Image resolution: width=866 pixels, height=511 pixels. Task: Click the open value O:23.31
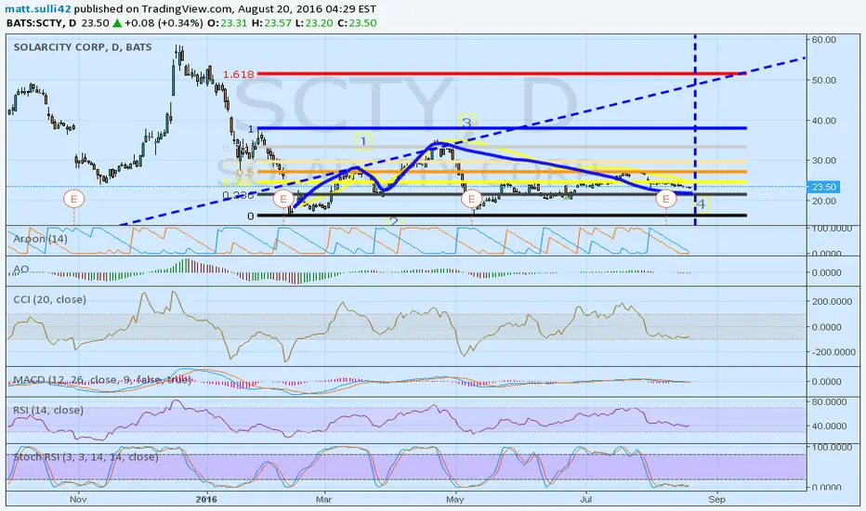(227, 23)
